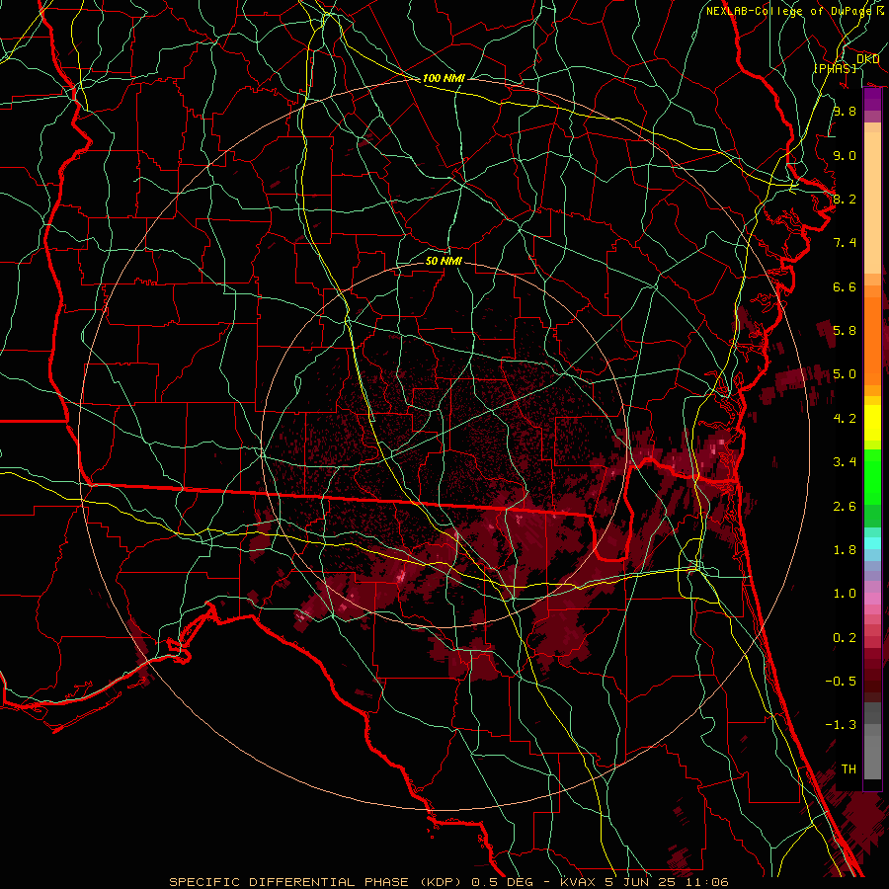Click the -0.5 value on the scale

(841, 682)
